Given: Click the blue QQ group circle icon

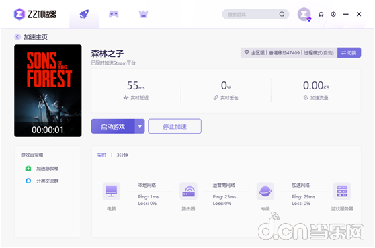Looking at the screenshot, I should click(28, 181).
